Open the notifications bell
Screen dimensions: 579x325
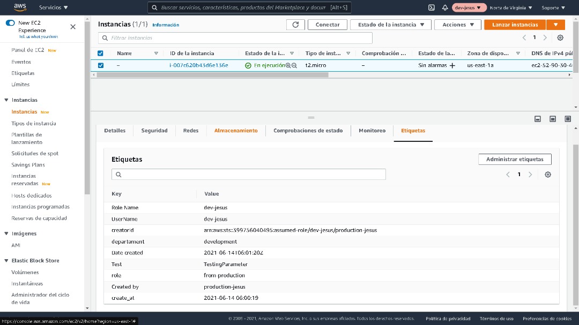(x=445, y=7)
